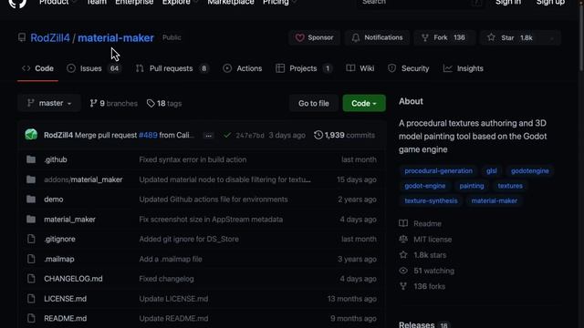Click the godotengine topic tag
Viewport: 584px width, 328px height.
(x=529, y=170)
